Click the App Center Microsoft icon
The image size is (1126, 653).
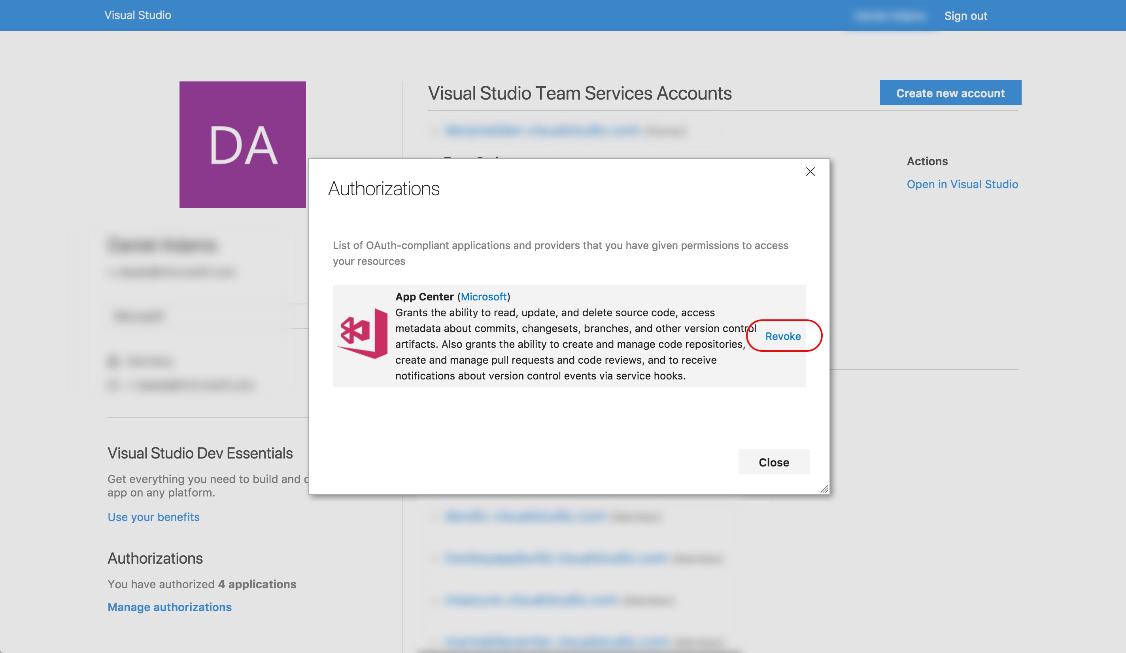(364, 335)
